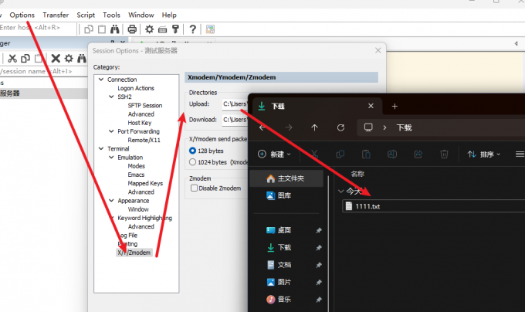
Task: Click Delete X icon in session manager
Action: click(56, 59)
